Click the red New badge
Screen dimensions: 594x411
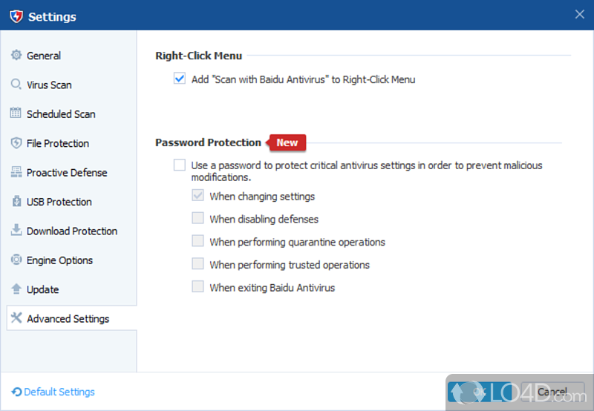(287, 142)
